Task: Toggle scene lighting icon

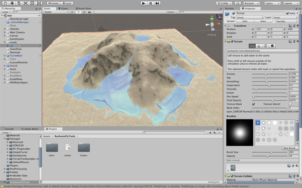Action: [x=78, y=12]
